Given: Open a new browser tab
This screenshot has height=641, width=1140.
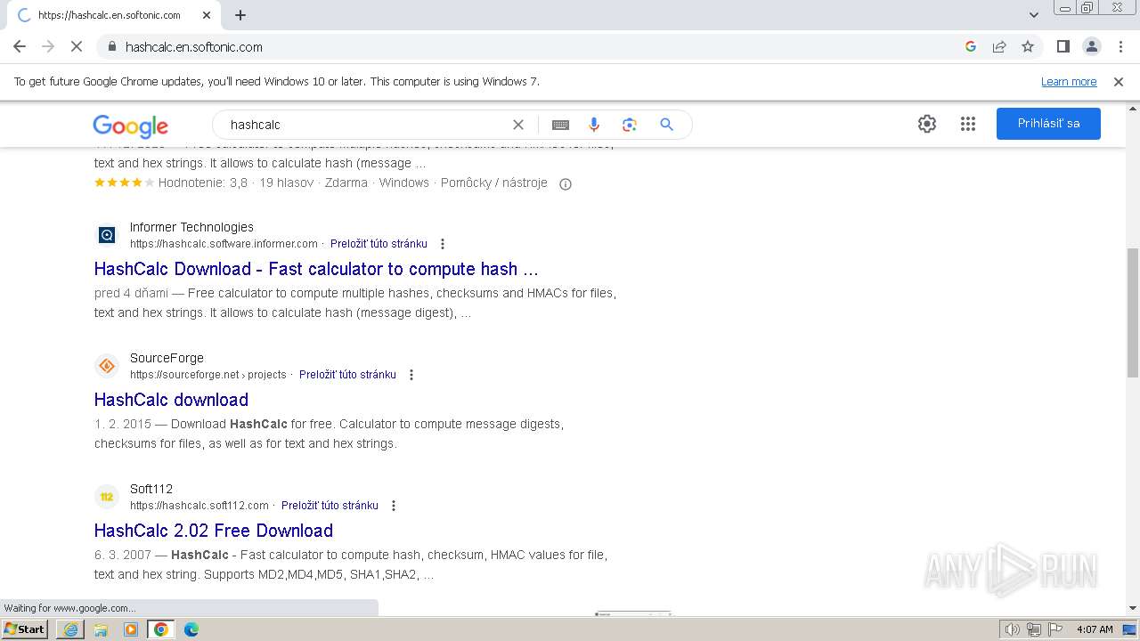Looking at the screenshot, I should click(x=240, y=15).
